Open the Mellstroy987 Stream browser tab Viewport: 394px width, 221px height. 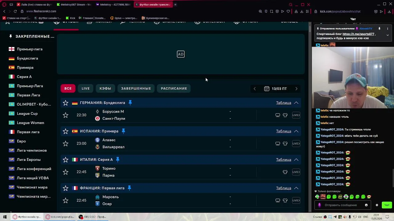pyautogui.click(x=74, y=5)
